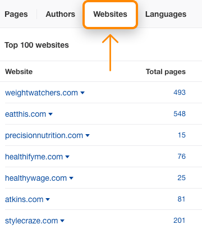Click the eatthis.com link

(x=25, y=114)
